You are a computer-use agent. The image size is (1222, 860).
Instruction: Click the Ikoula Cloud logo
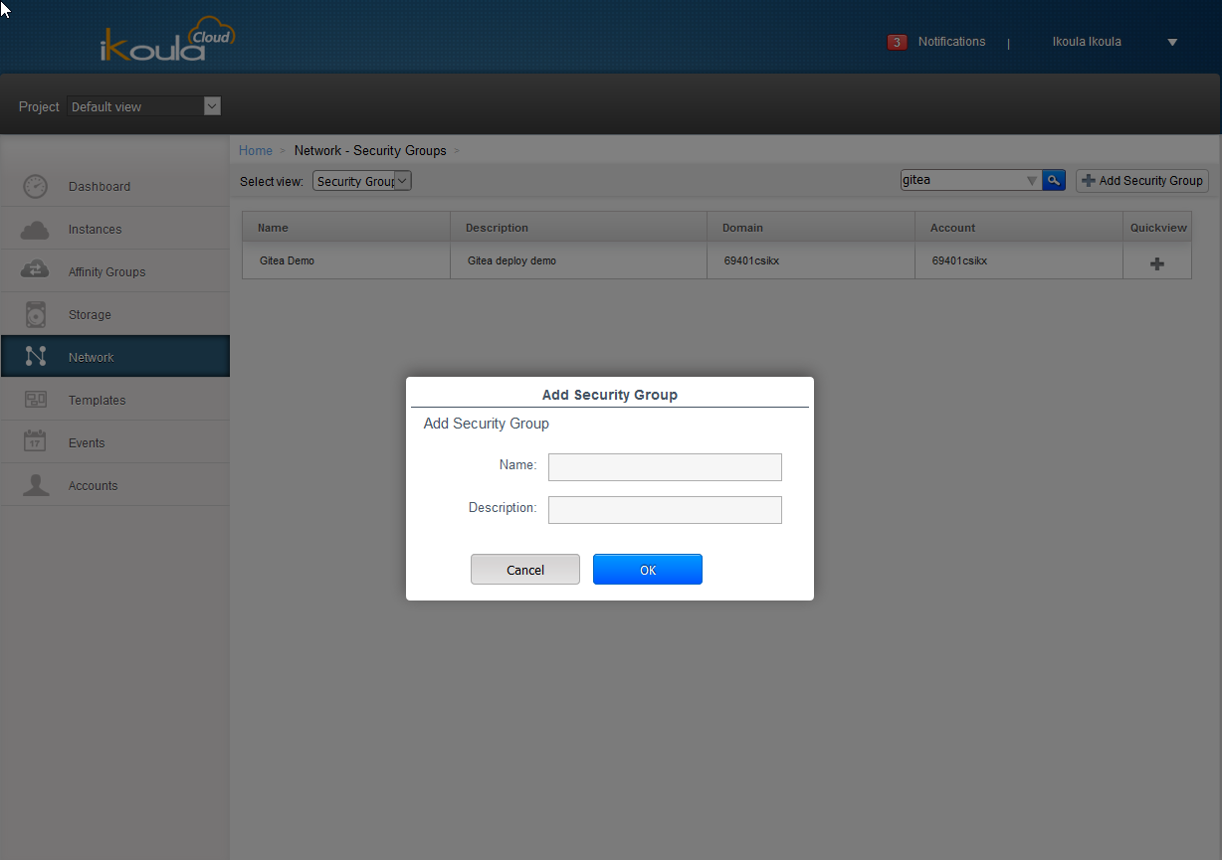(168, 40)
